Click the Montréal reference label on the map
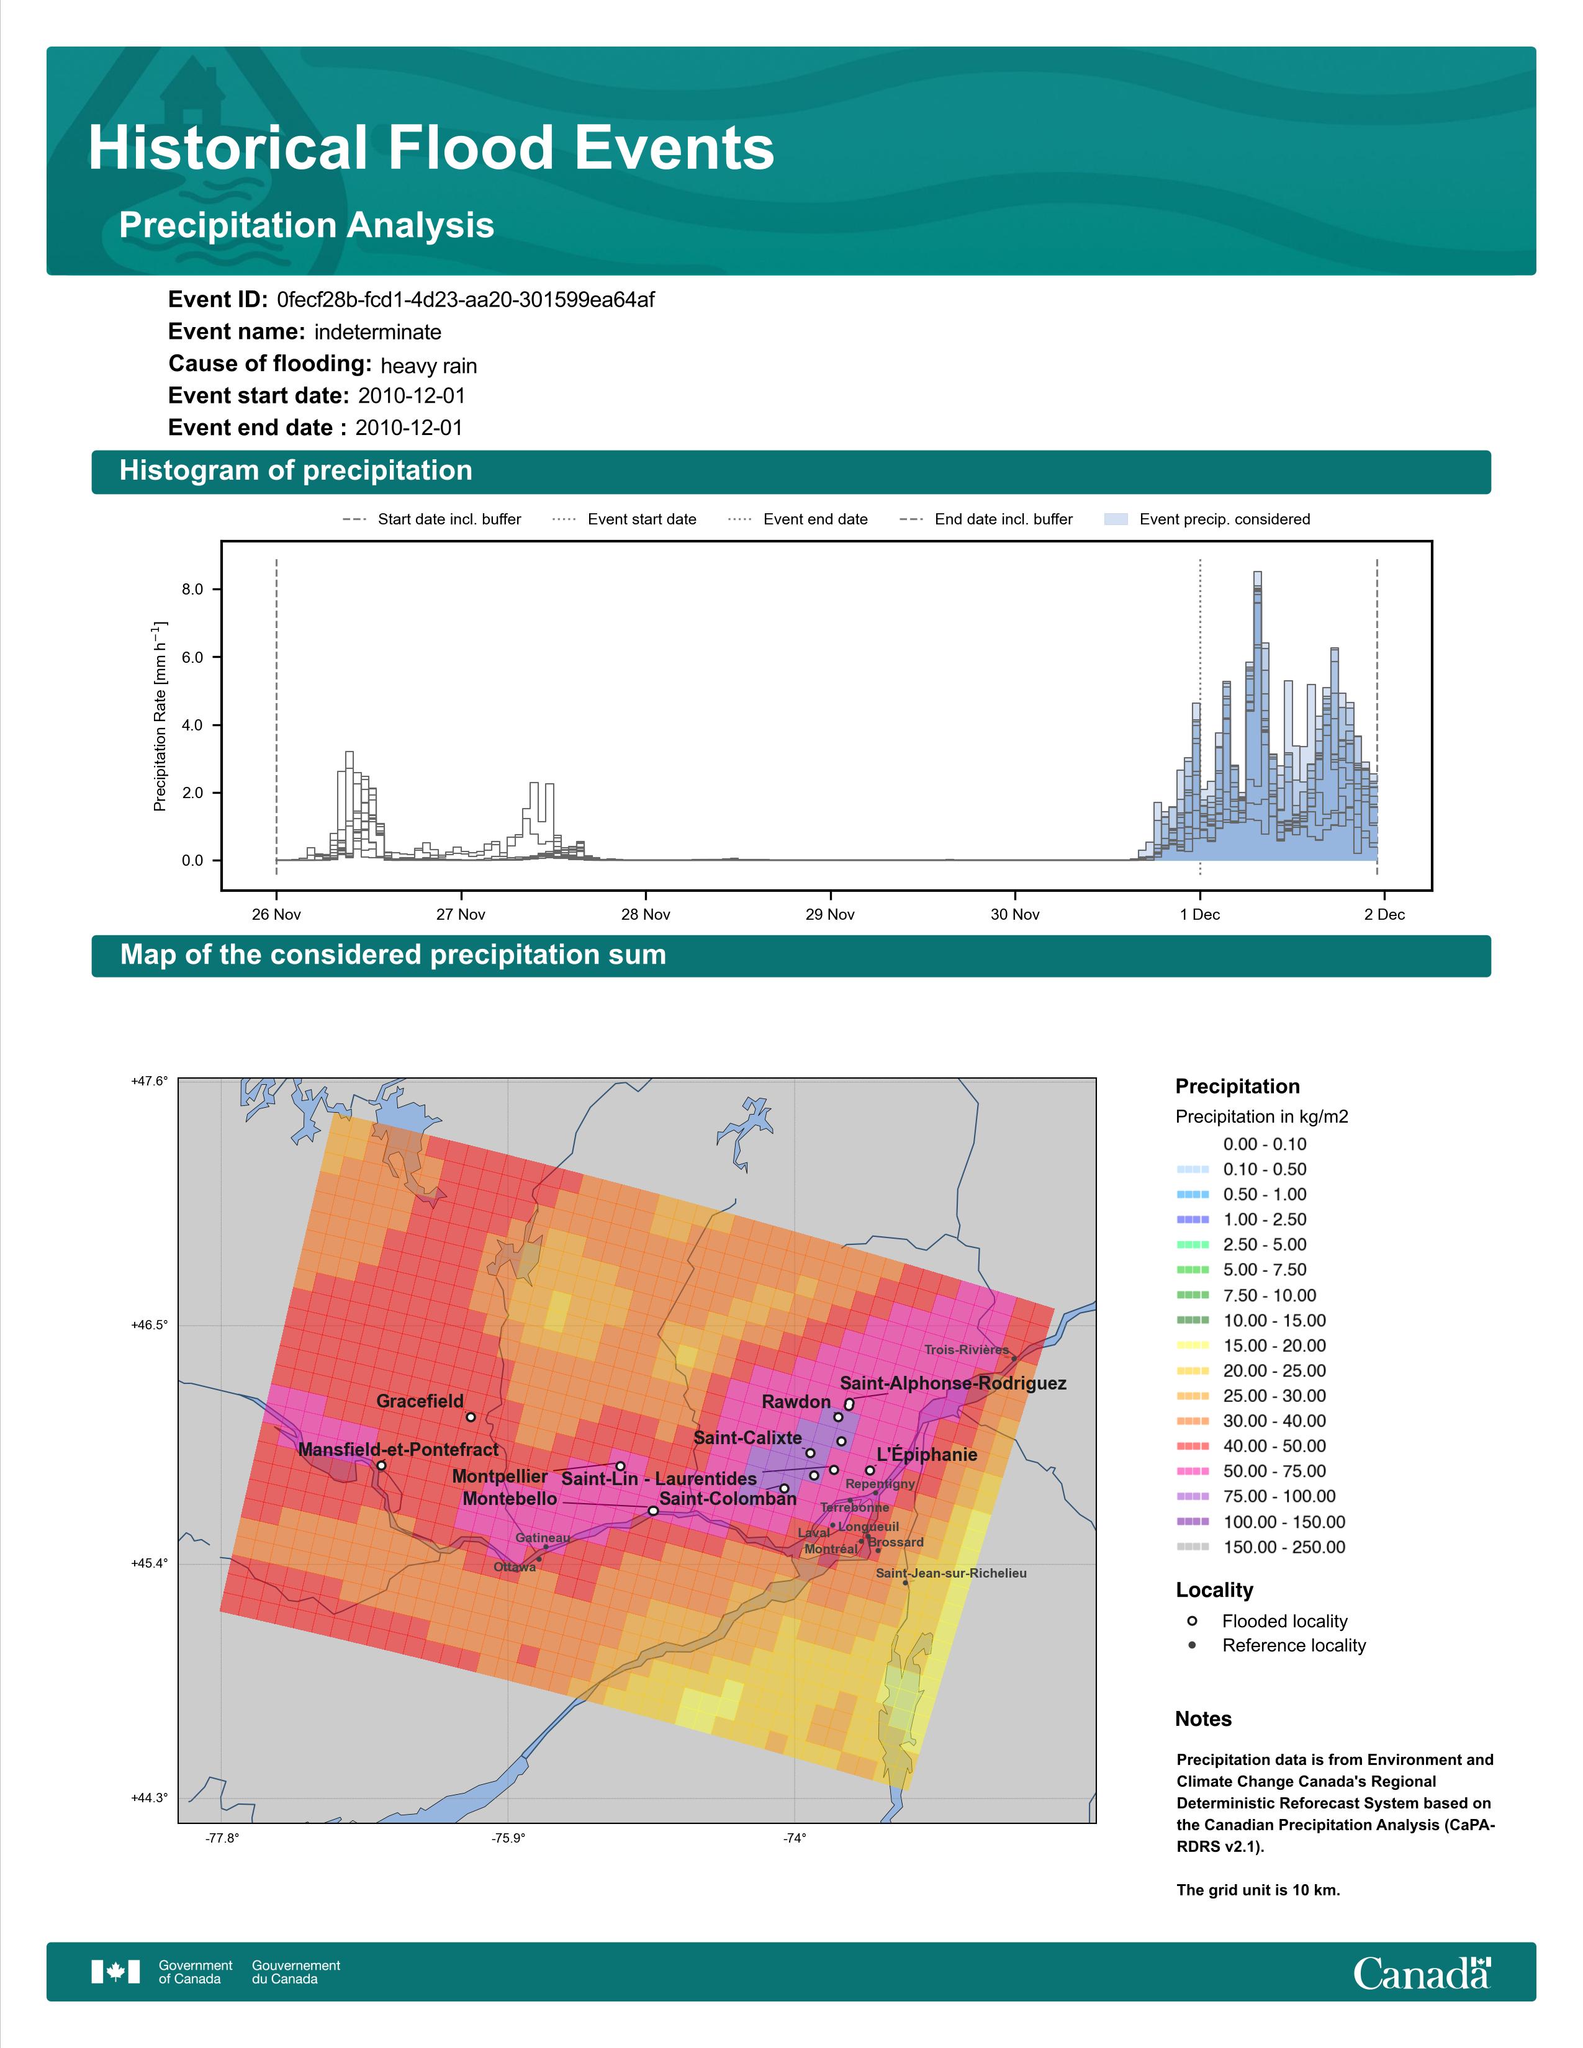 coord(831,1549)
